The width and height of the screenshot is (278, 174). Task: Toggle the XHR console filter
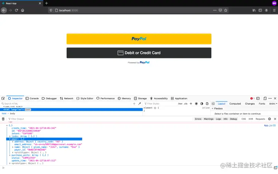pyautogui.click(x=251, y=119)
